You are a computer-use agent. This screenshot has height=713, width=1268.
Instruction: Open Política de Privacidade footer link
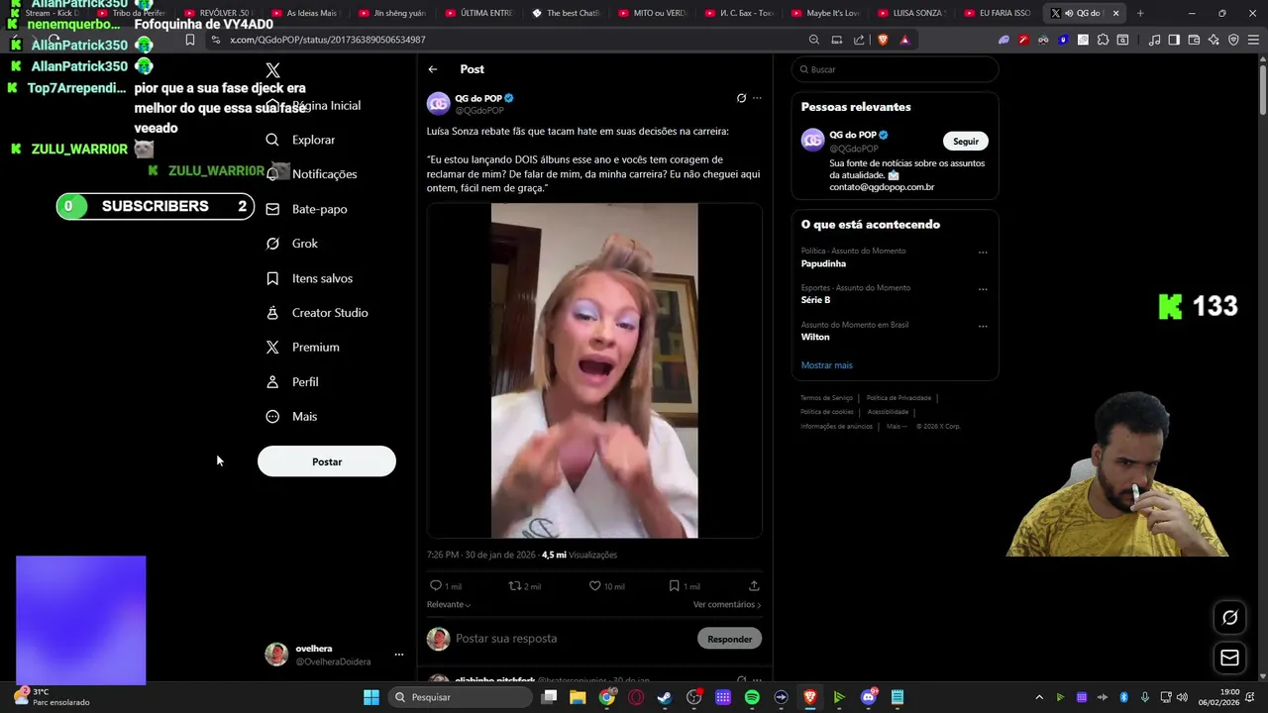pos(898,398)
